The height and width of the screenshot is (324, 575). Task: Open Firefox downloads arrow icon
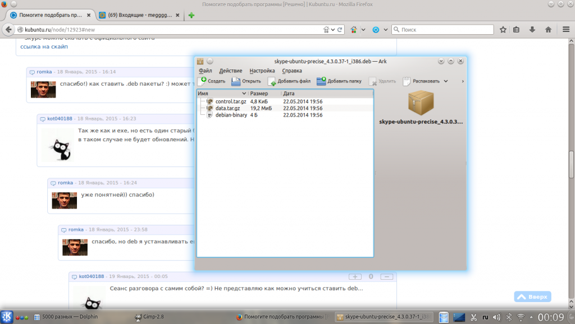(x=532, y=30)
